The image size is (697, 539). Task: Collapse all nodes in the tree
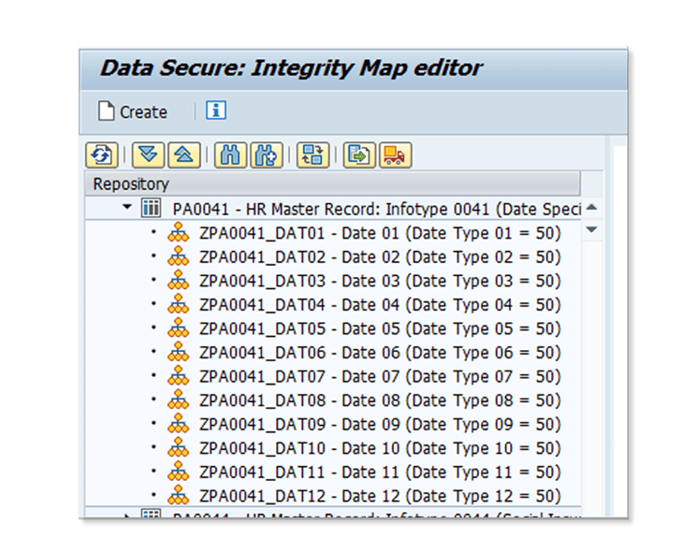[184, 155]
